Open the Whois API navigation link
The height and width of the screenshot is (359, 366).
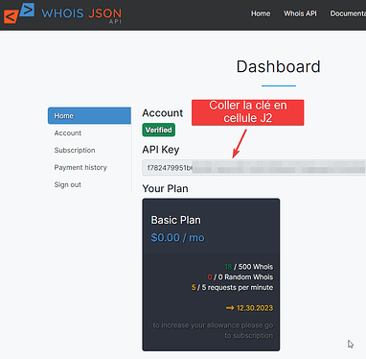(300, 13)
